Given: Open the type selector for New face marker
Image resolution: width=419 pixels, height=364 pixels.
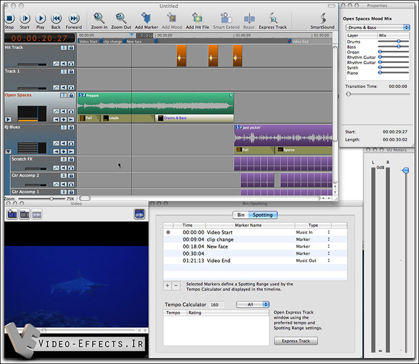Looking at the screenshot, I should click(328, 246).
